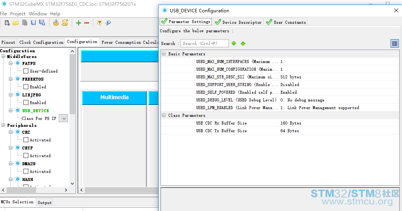Select the USB CDC Rx Buffer Size value
The image size is (402, 211).
[340, 123]
